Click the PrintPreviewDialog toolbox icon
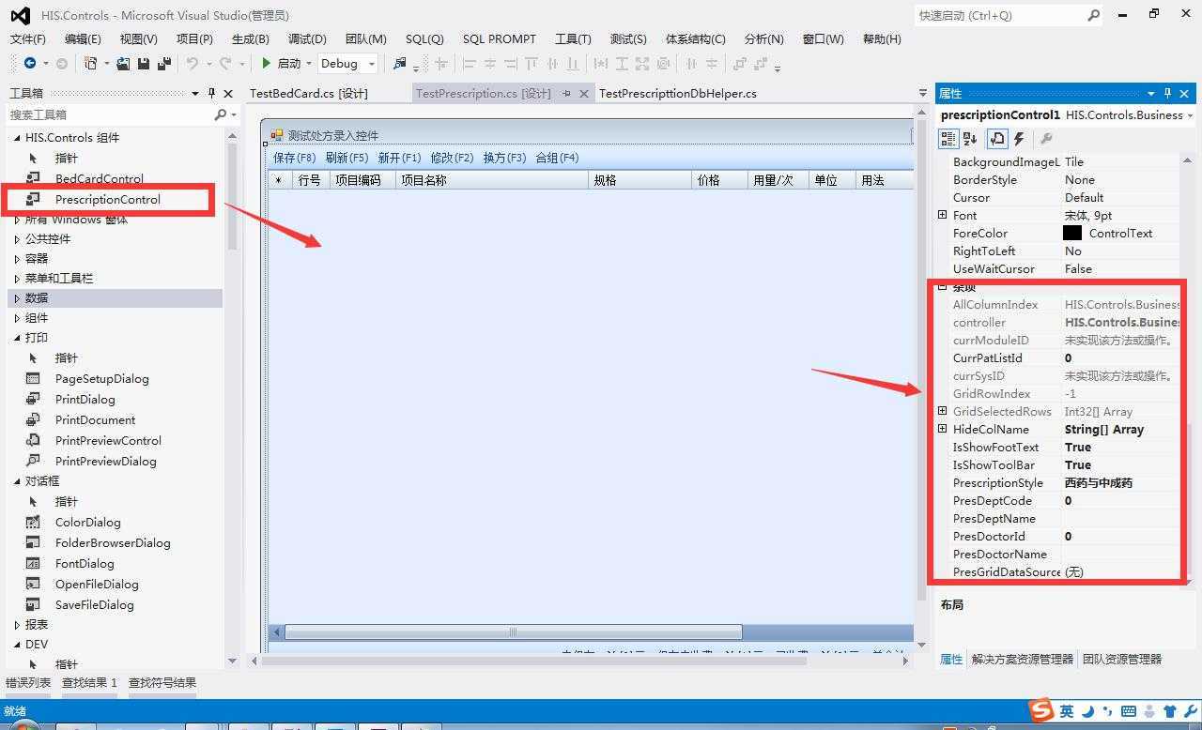 pyautogui.click(x=33, y=461)
